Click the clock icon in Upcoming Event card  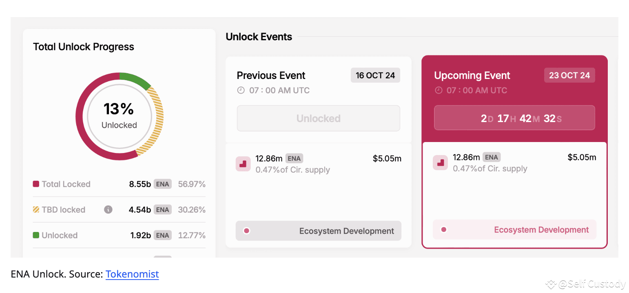[x=439, y=90]
